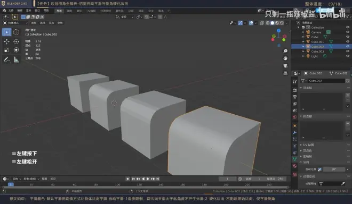Toggle perspective/orthographic grid icon

click(x=285, y=73)
